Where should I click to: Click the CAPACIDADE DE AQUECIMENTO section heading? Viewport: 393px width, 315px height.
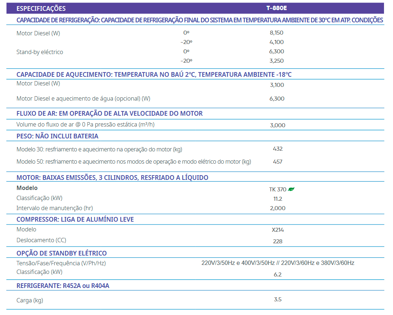coord(154,75)
